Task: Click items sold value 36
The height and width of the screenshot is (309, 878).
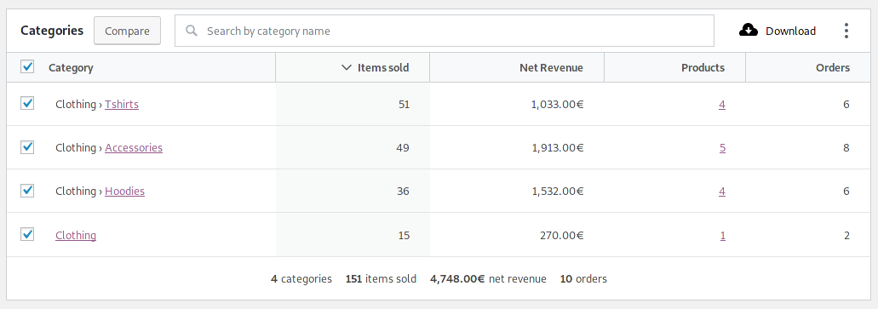Action: point(403,192)
